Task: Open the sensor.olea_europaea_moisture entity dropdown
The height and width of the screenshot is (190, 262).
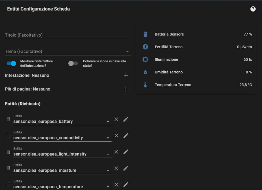Action: click(108, 171)
